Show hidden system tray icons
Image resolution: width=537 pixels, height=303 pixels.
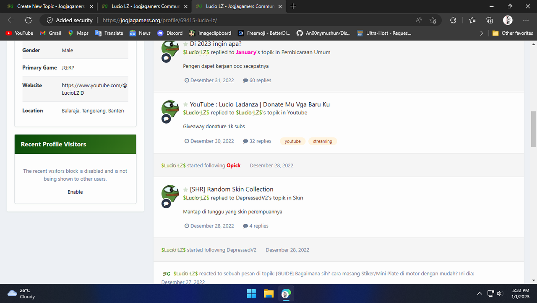click(480, 293)
